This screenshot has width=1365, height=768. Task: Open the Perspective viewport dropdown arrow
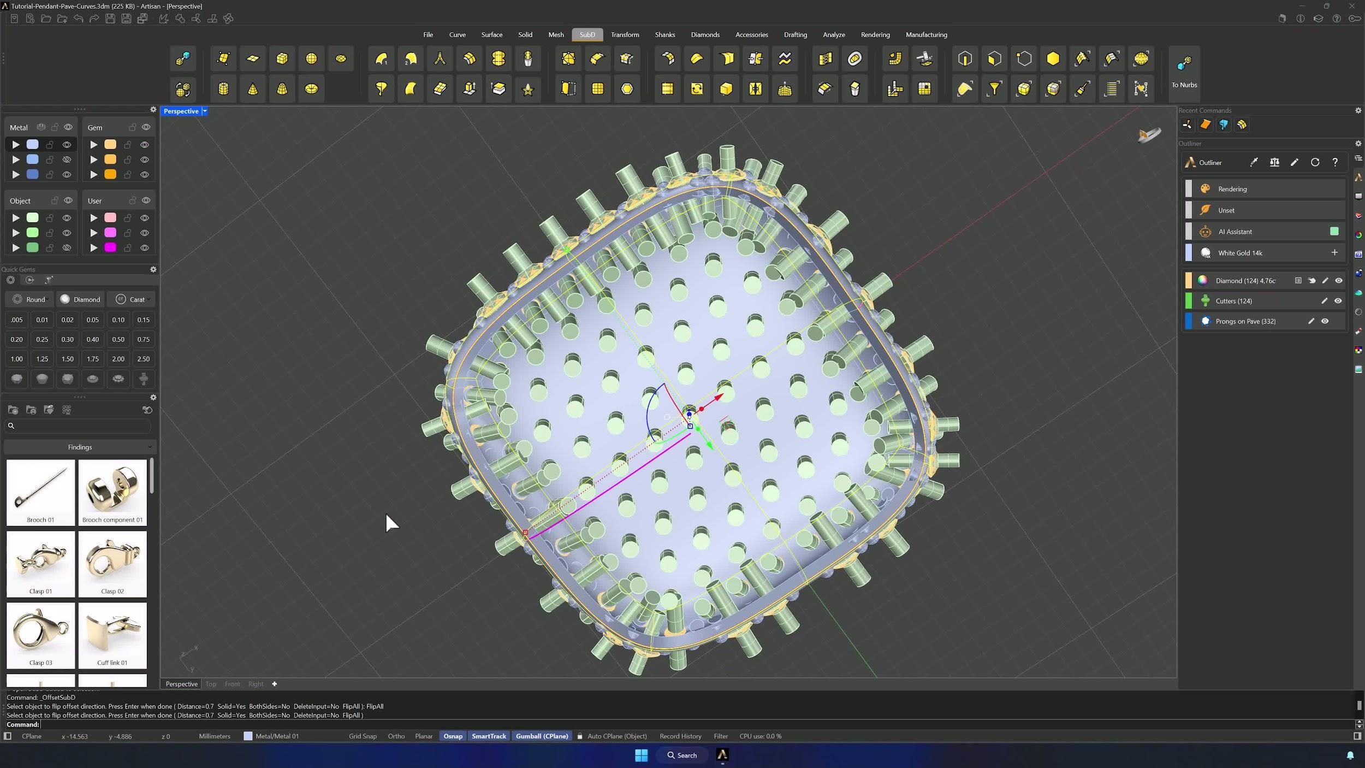point(205,111)
